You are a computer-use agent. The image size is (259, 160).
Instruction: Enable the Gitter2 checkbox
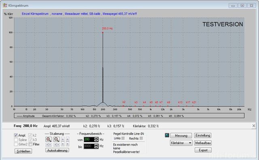click(16, 144)
